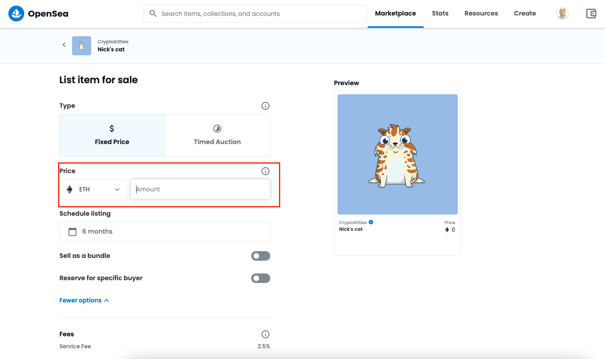
Task: Open the 6 months schedule picker
Action: [165, 232]
